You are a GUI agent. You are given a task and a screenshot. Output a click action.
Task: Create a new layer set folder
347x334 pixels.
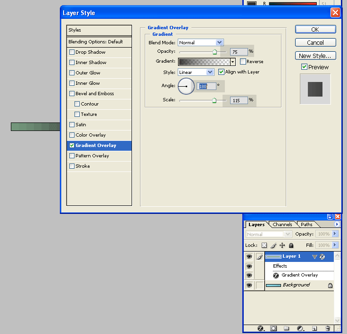(286, 328)
